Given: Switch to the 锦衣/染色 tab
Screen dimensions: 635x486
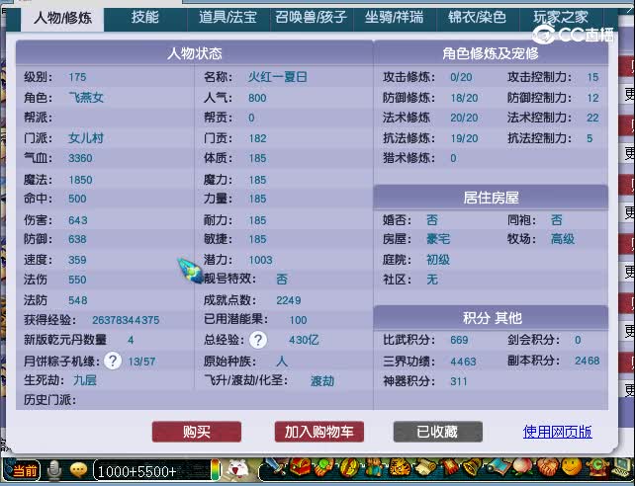Looking at the screenshot, I should [477, 18].
